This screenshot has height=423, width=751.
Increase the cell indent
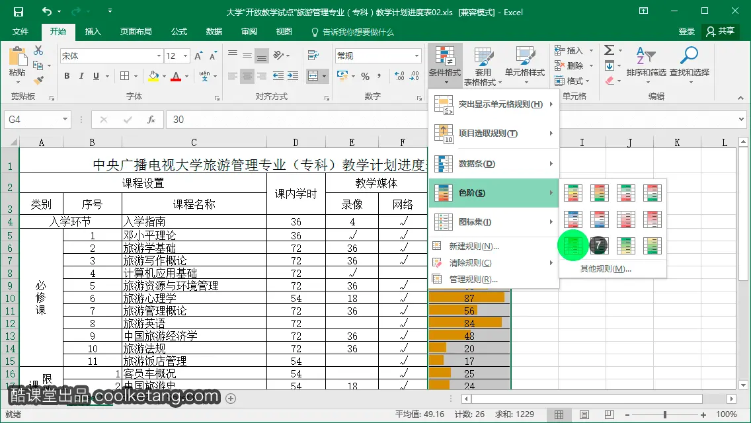(293, 76)
